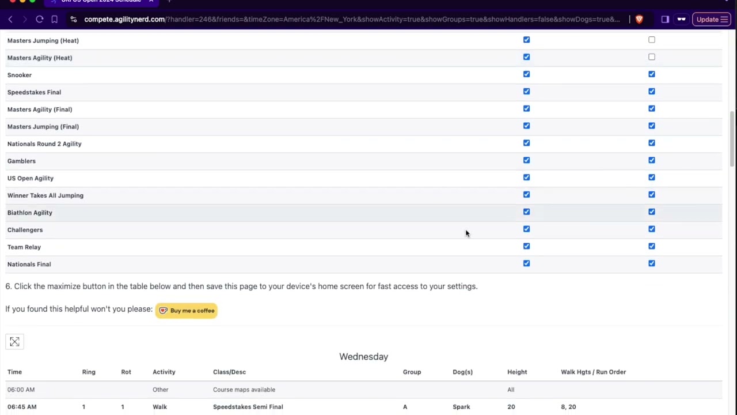Viewport: 737px width, 415px height.
Task: Uncheck first checkbox in Snooker row
Action: [526, 74]
